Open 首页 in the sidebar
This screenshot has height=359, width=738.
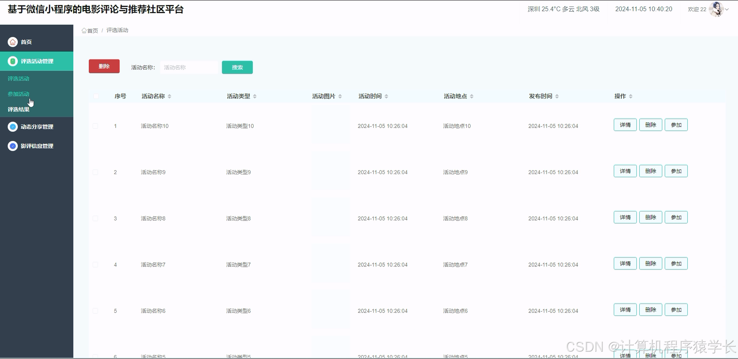coord(37,42)
